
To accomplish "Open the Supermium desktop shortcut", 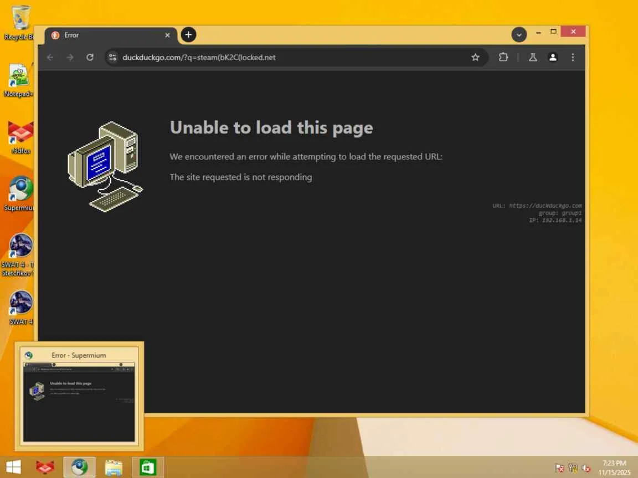I will (19, 194).
